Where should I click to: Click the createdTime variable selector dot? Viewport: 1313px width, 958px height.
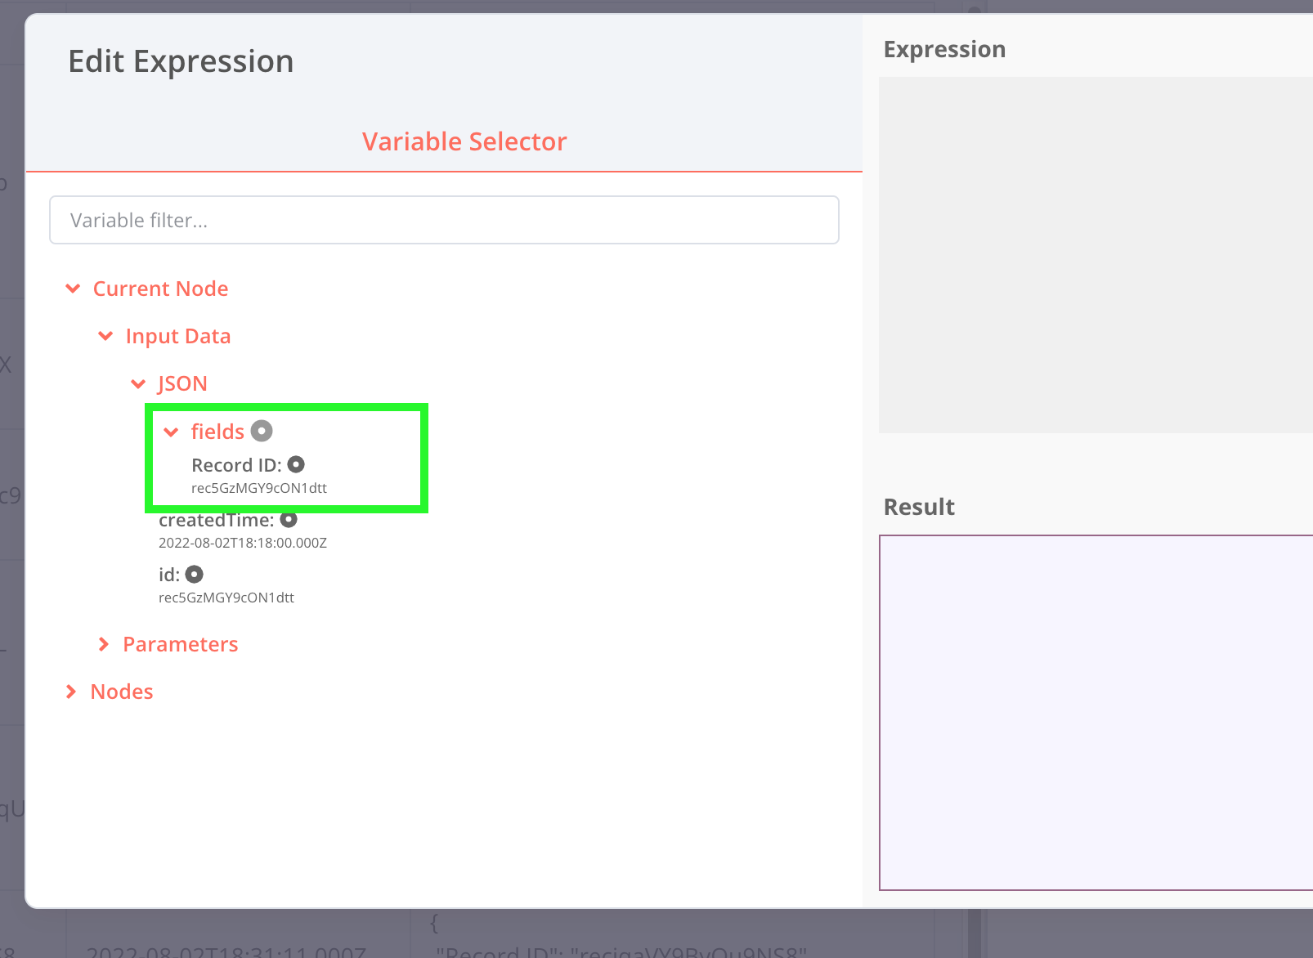pos(289,519)
